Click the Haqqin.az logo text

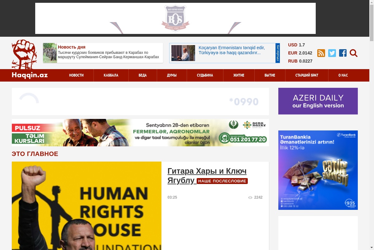point(30,75)
